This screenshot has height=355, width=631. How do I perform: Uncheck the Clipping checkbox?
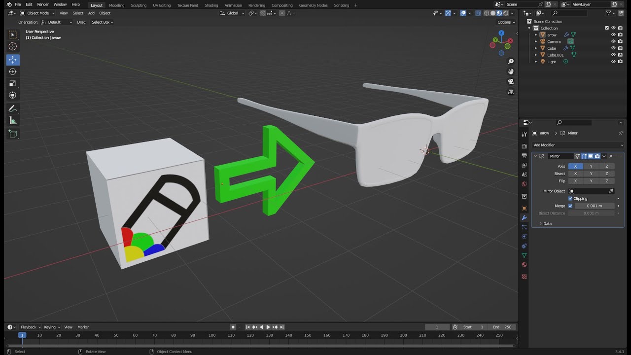pos(570,199)
